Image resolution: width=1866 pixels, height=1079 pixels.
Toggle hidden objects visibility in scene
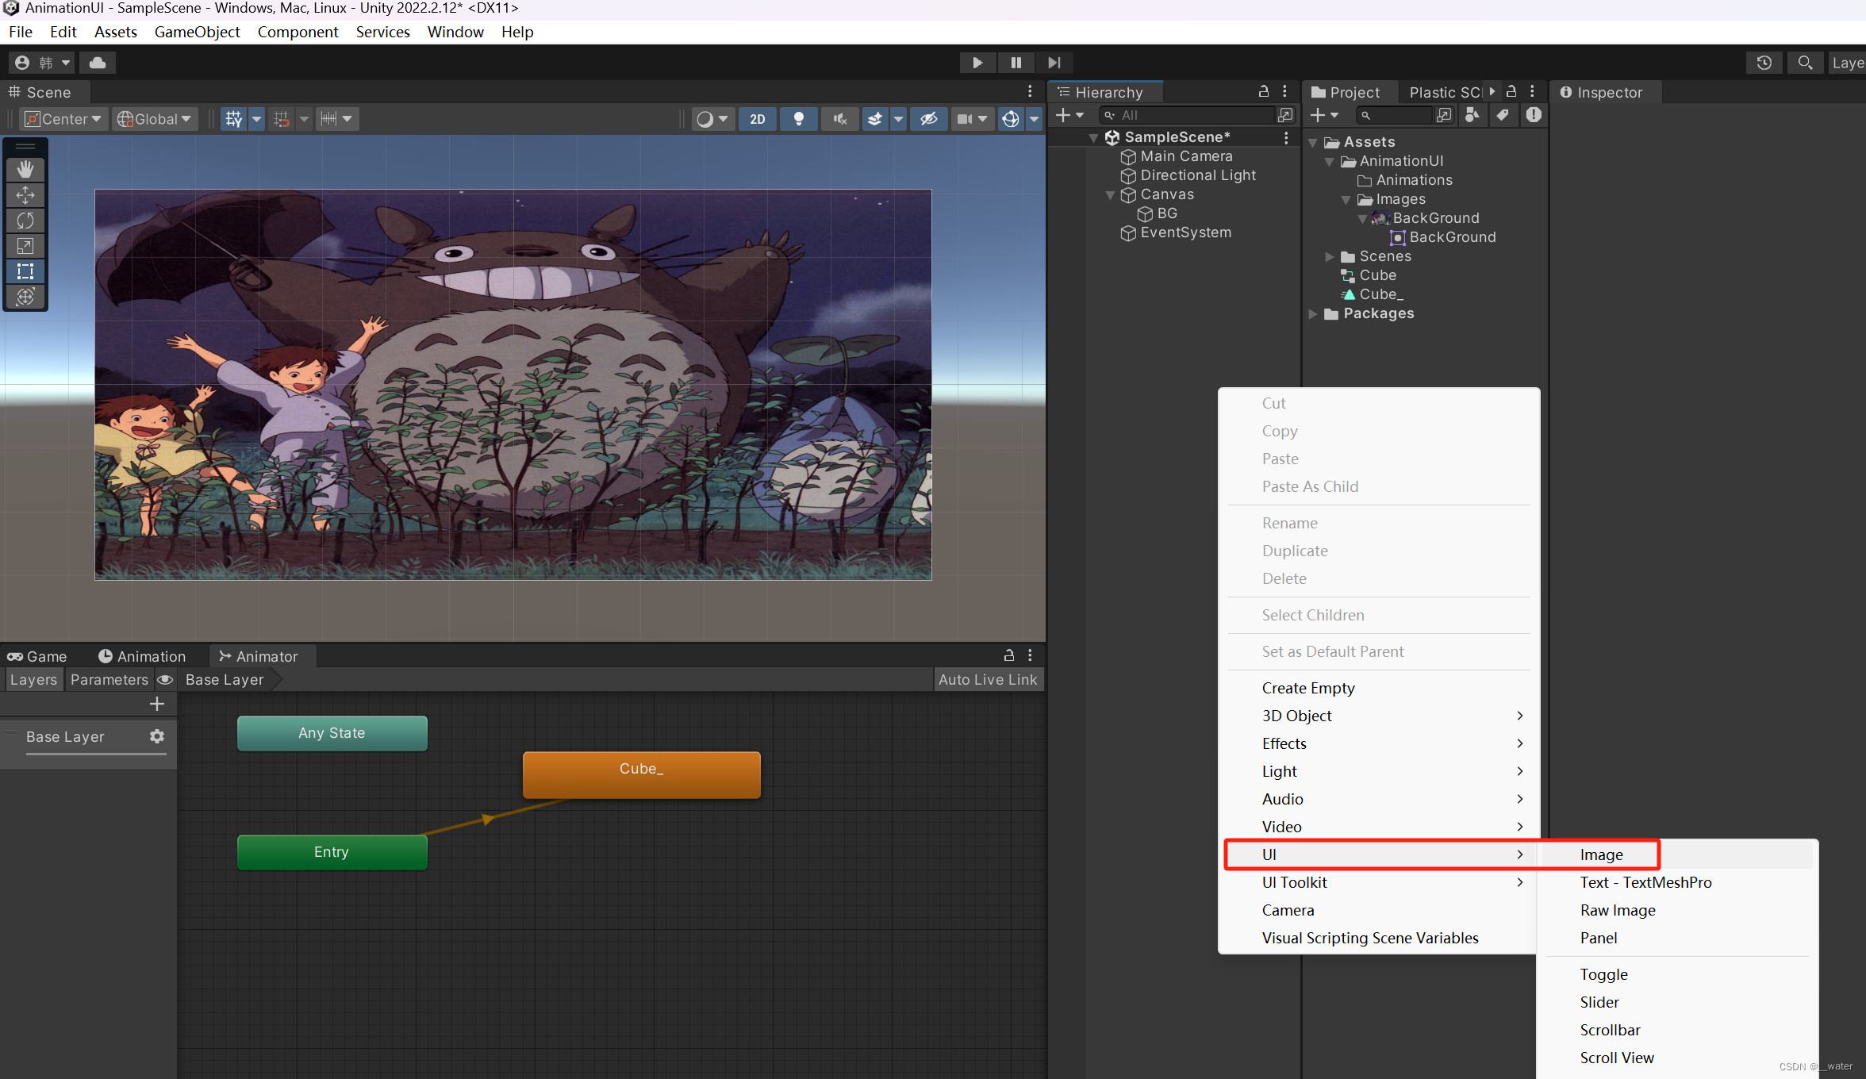pos(928,119)
